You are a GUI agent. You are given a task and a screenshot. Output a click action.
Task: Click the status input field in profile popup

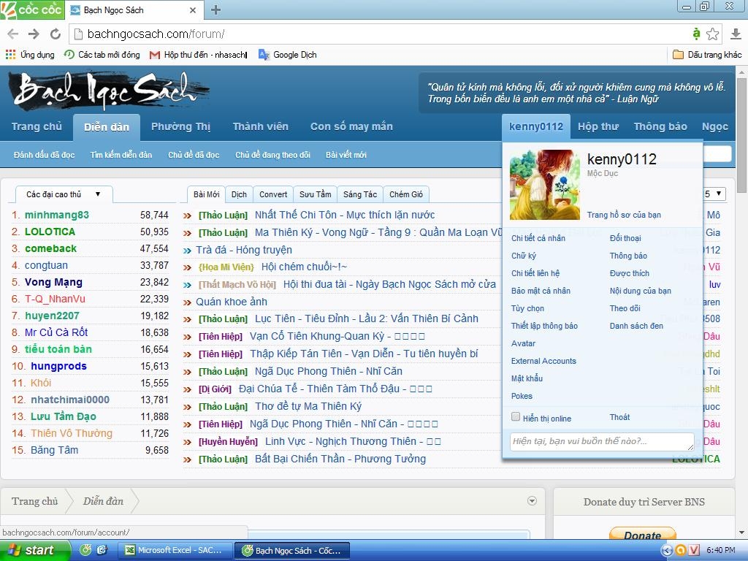[x=601, y=441]
